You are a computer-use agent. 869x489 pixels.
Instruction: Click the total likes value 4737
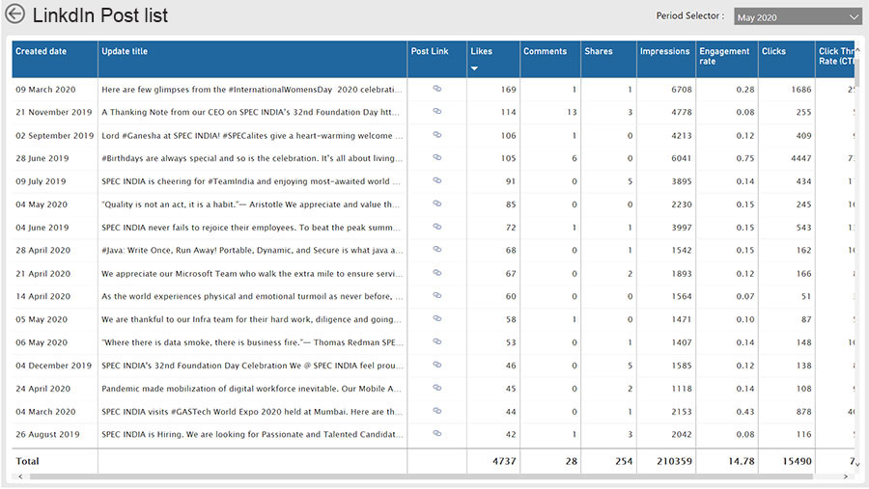pyautogui.click(x=504, y=461)
